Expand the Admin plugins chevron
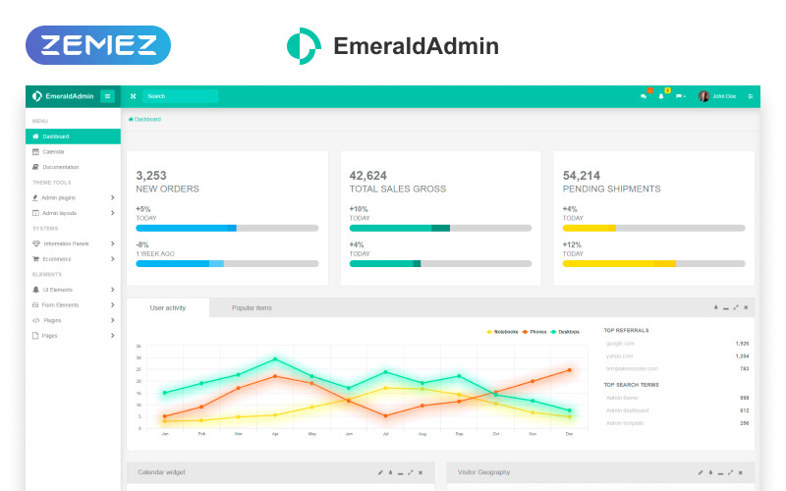The height and width of the screenshot is (491, 786). [x=112, y=198]
